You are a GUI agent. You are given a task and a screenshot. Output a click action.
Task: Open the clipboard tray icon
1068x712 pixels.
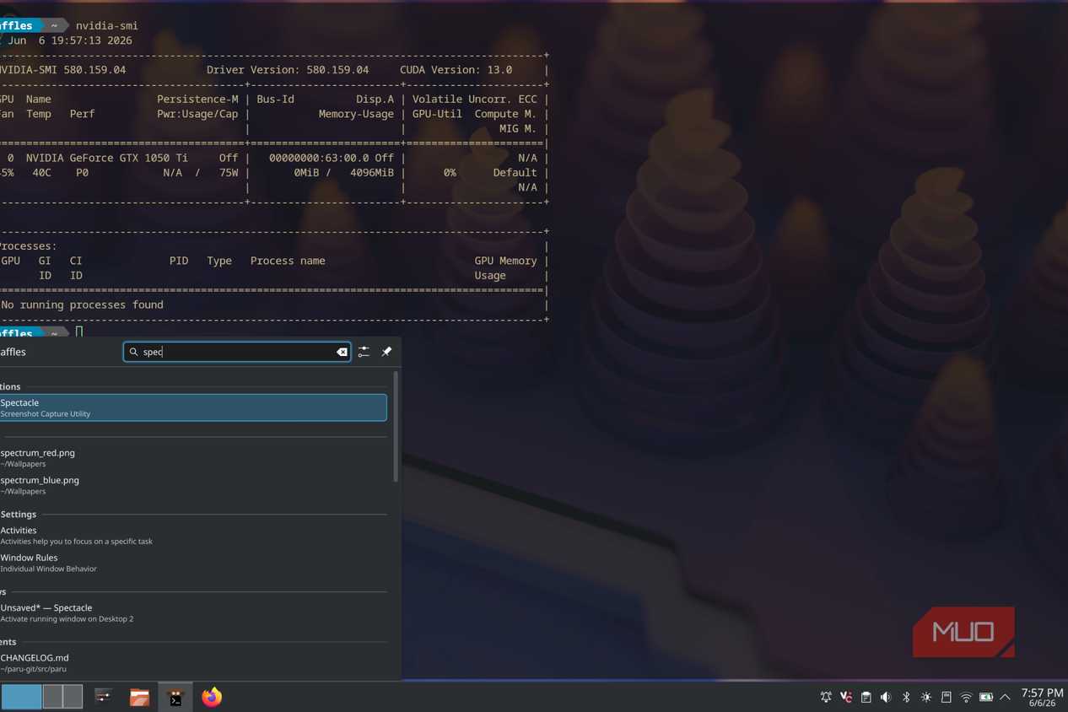866,698
